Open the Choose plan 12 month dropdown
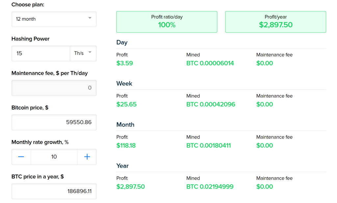The image size is (337, 203). pos(54,19)
